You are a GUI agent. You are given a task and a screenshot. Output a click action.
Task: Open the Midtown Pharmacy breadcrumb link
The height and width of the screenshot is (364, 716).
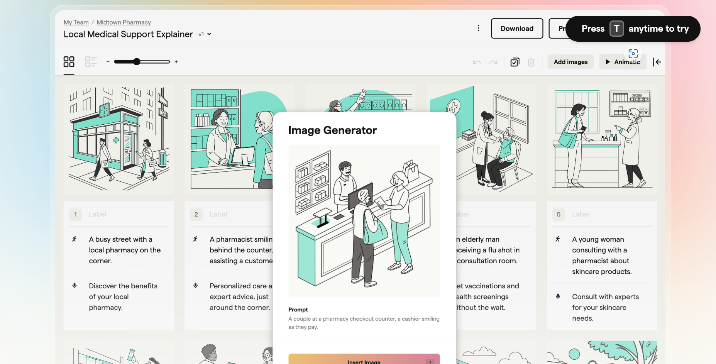tap(124, 22)
